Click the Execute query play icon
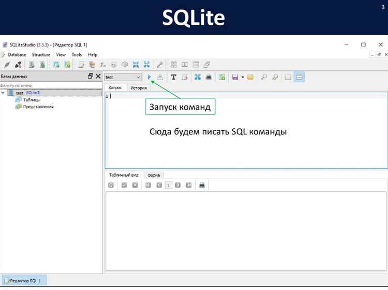This screenshot has height=290, width=388. pos(149,77)
